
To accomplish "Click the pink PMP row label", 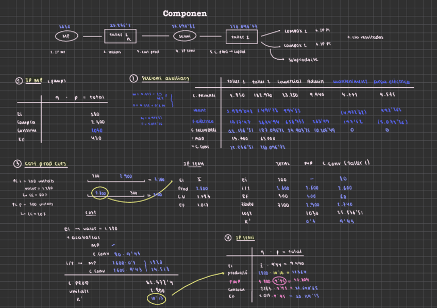I will tap(234, 281).
